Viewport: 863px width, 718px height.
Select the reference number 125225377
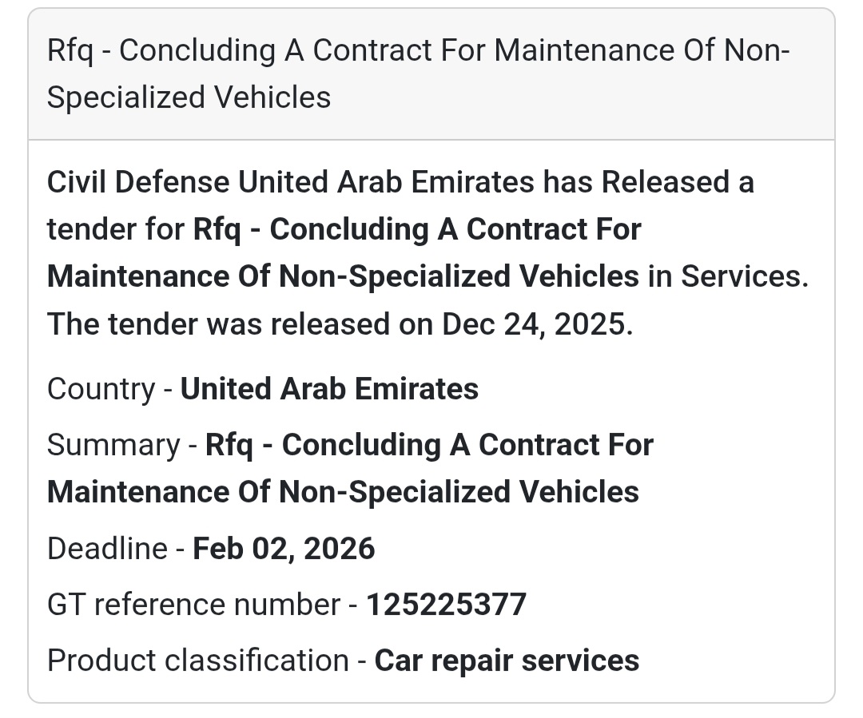click(x=446, y=605)
